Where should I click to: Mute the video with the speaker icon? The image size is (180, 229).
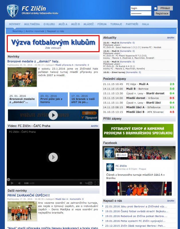point(19,183)
